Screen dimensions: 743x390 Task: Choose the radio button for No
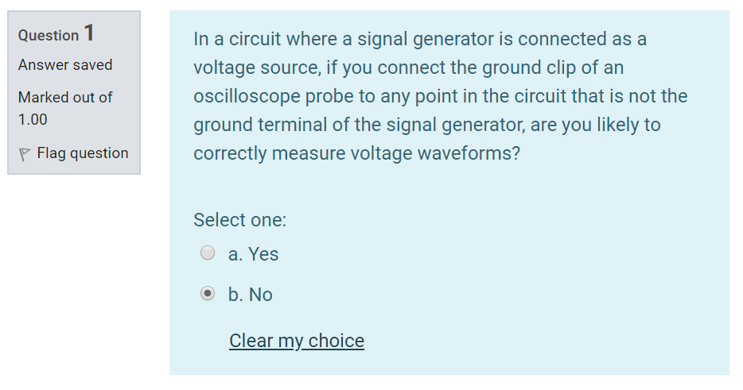coord(208,293)
